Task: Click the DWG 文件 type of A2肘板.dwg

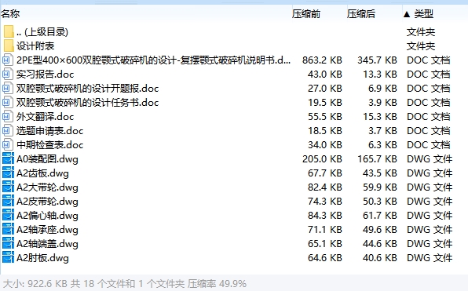Action: tap(430, 257)
